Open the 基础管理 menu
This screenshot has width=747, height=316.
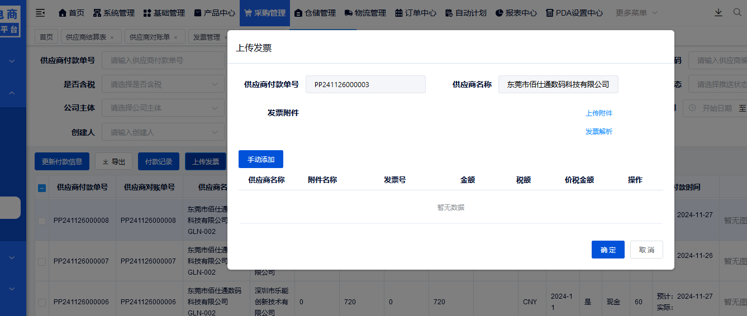164,13
